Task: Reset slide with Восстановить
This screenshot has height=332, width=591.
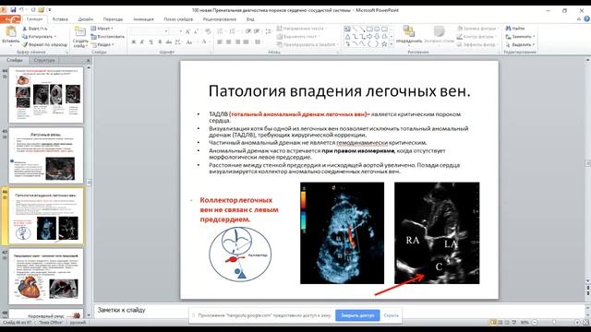Action: (x=108, y=37)
